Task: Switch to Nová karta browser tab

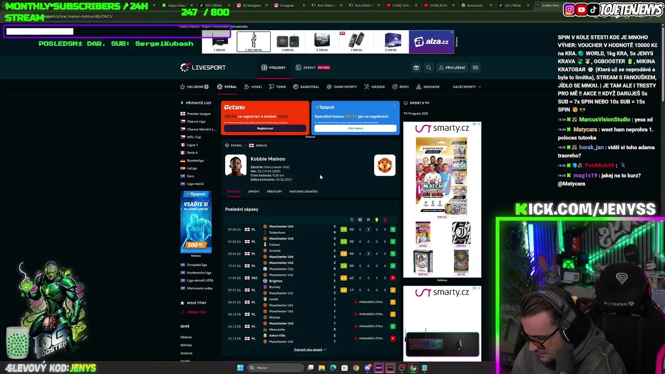Action: [474, 5]
